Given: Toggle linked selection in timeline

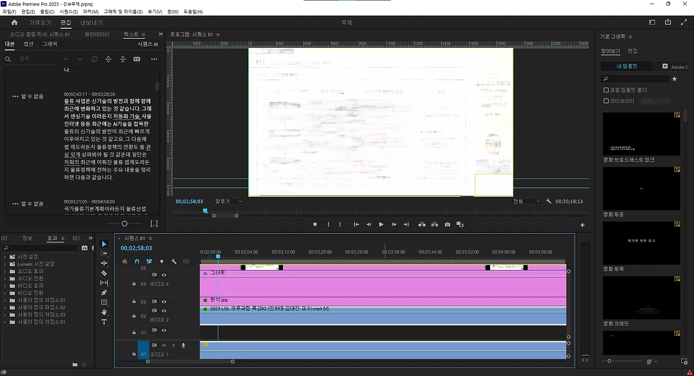Looking at the screenshot, I should [149, 262].
